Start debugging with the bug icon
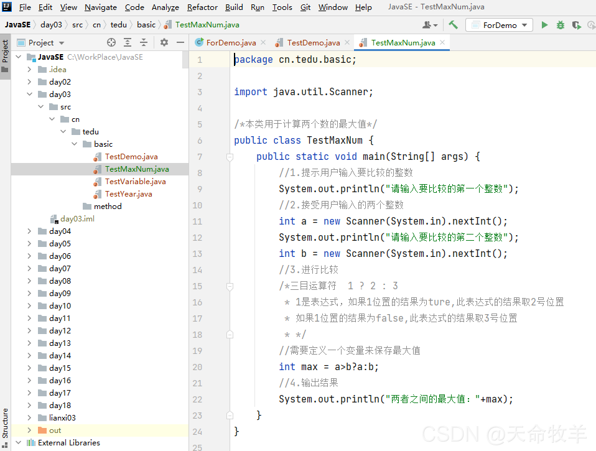 tap(561, 25)
